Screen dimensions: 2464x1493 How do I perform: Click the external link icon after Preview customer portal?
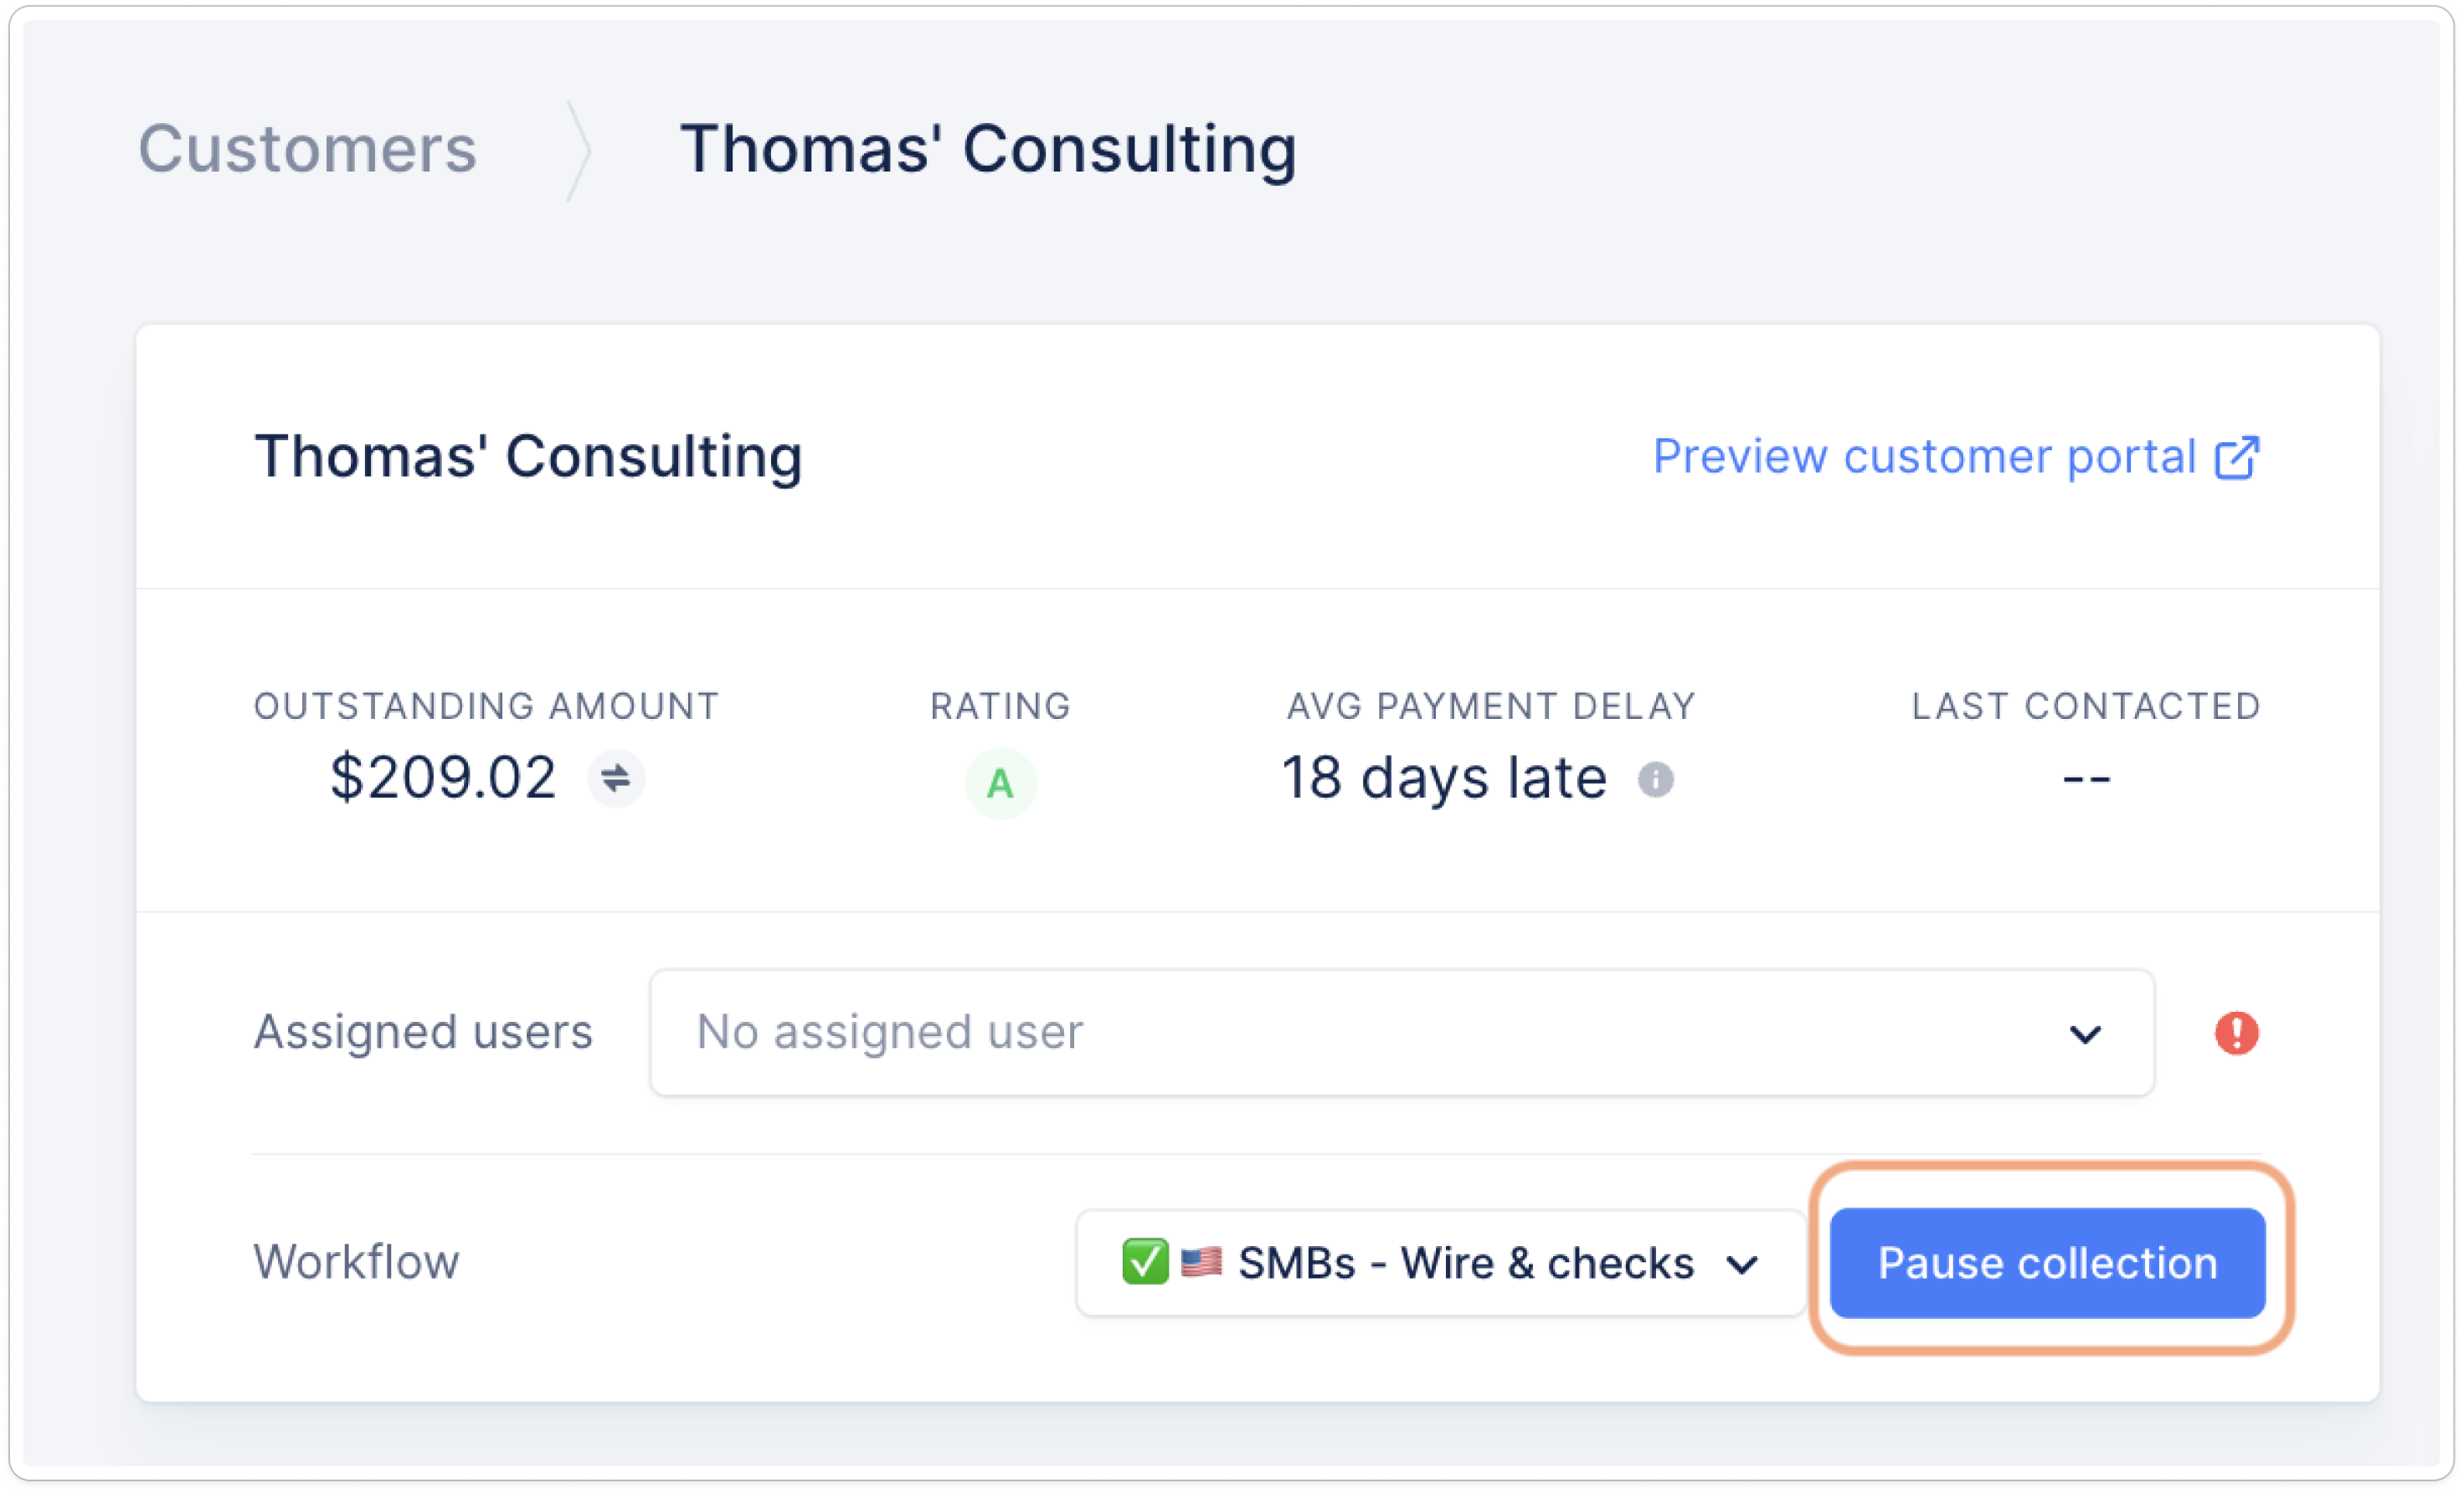(x=2237, y=458)
